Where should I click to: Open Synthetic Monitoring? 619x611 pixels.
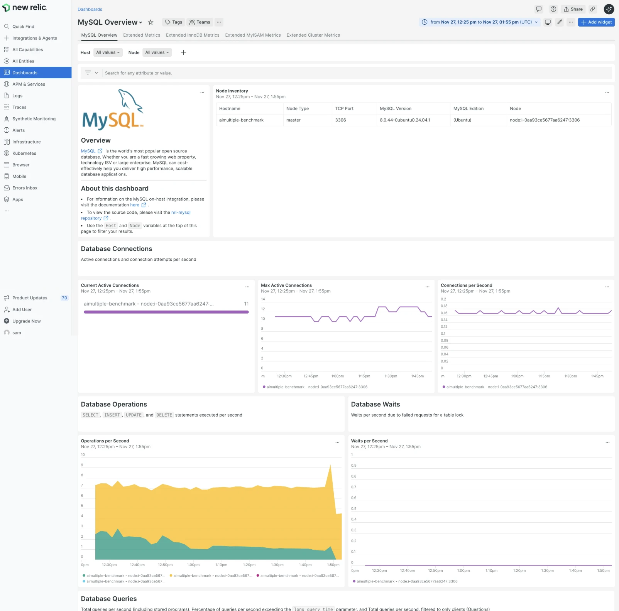click(34, 119)
